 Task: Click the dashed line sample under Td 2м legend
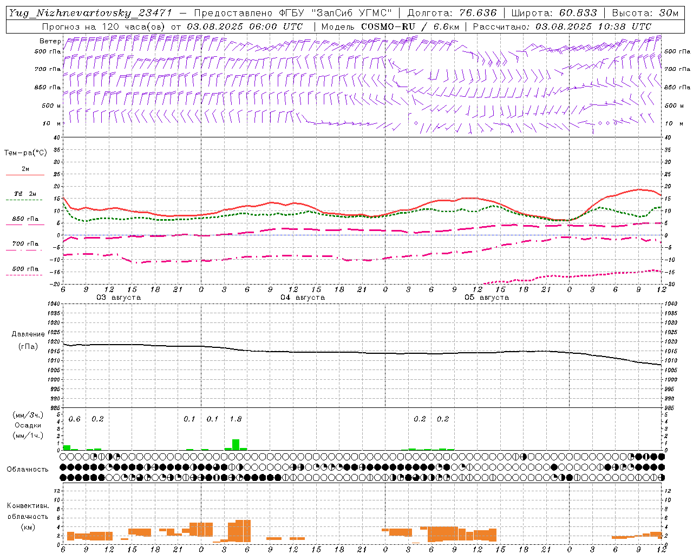(24, 200)
